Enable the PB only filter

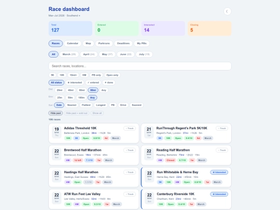[x=96, y=75]
